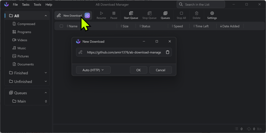Click the Stop Queue icon
The height and width of the screenshot is (133, 266).
(x=149, y=13)
